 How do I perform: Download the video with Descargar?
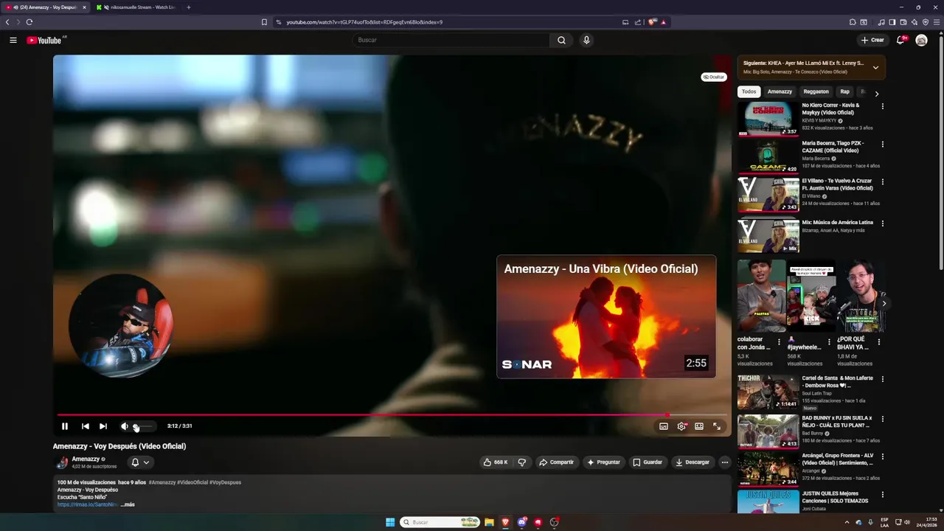[693, 462]
